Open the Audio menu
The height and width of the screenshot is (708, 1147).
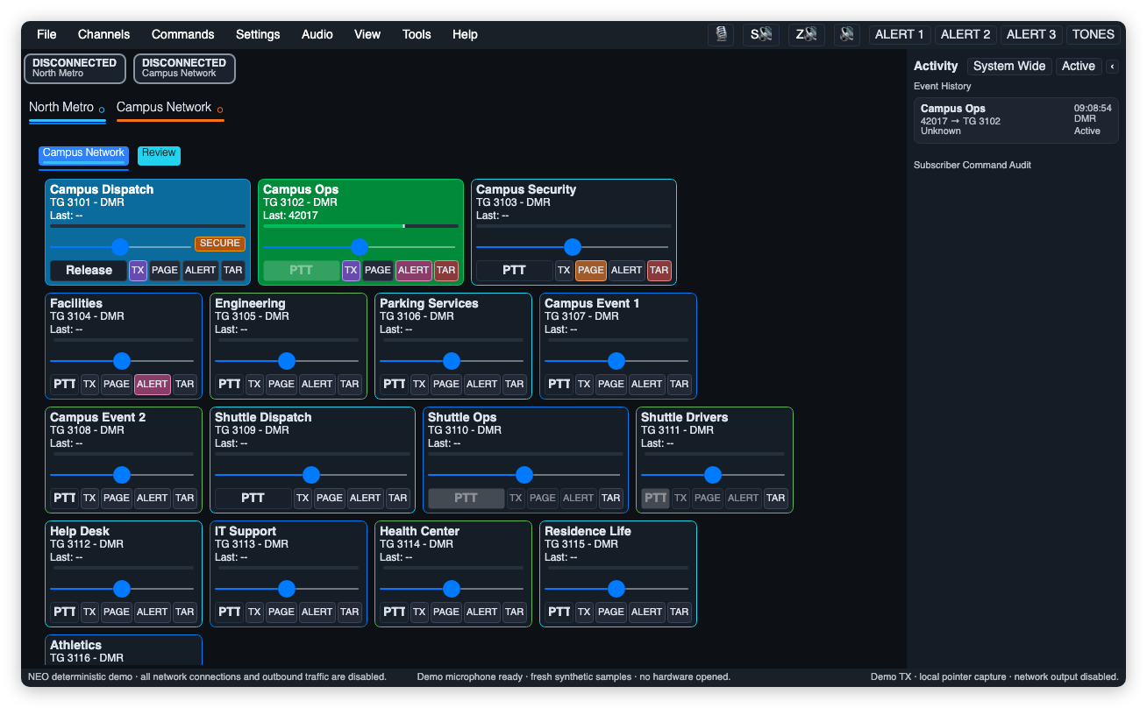(317, 35)
